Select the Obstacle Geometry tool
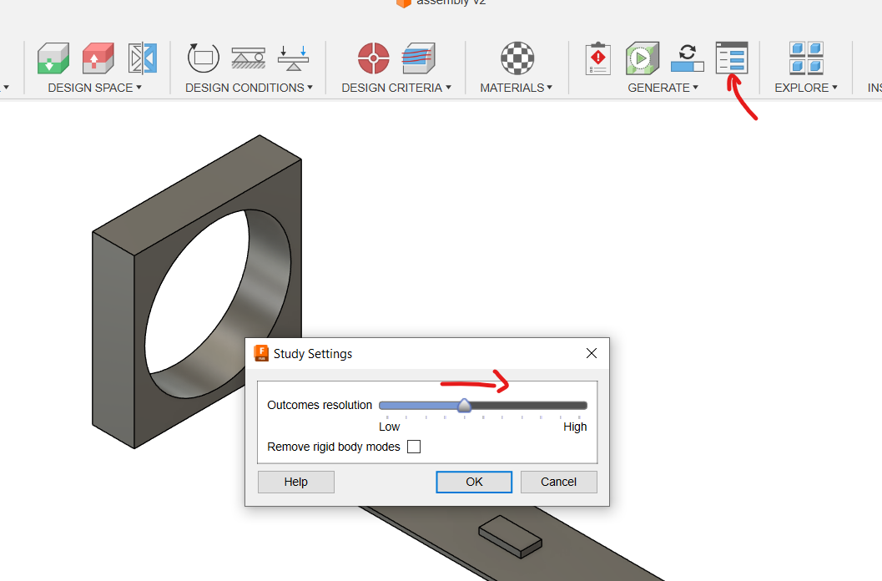Screen dimensions: 882x581 [98, 58]
